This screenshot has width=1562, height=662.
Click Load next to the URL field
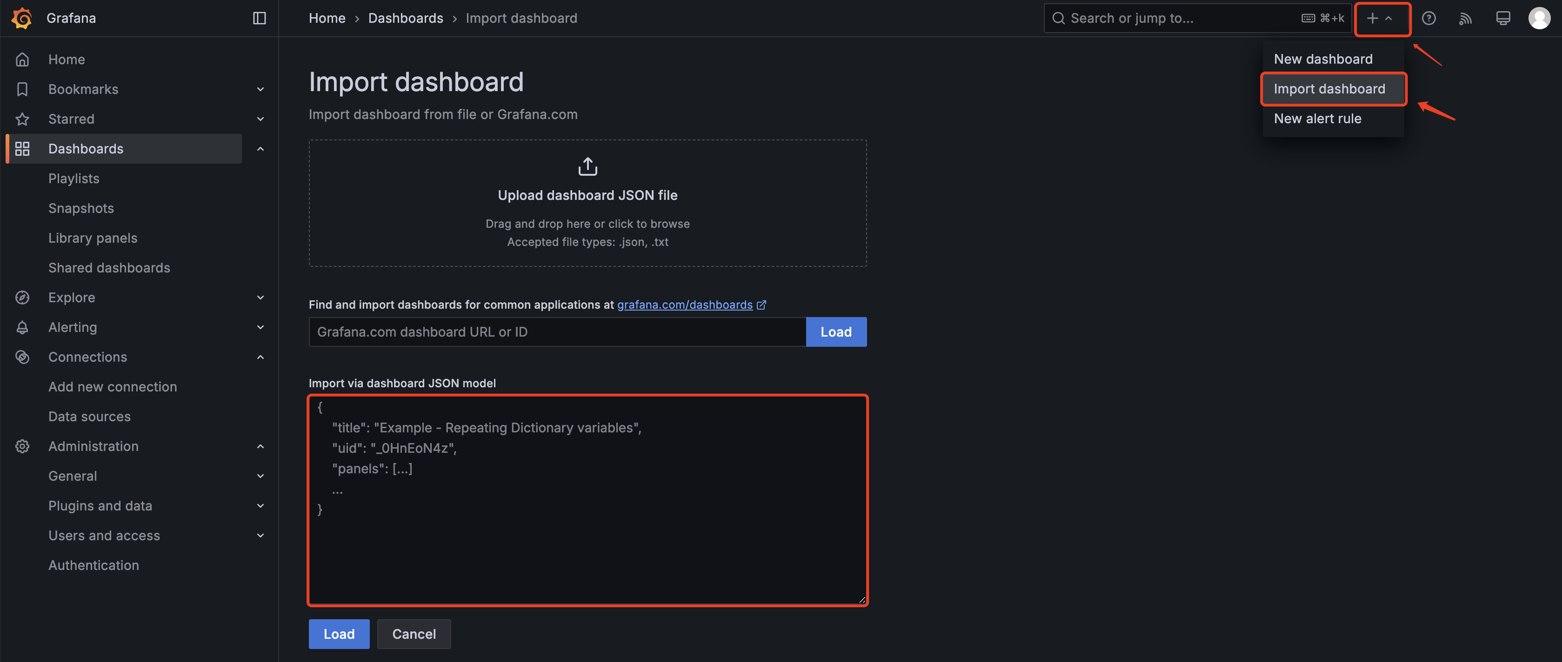coord(836,331)
